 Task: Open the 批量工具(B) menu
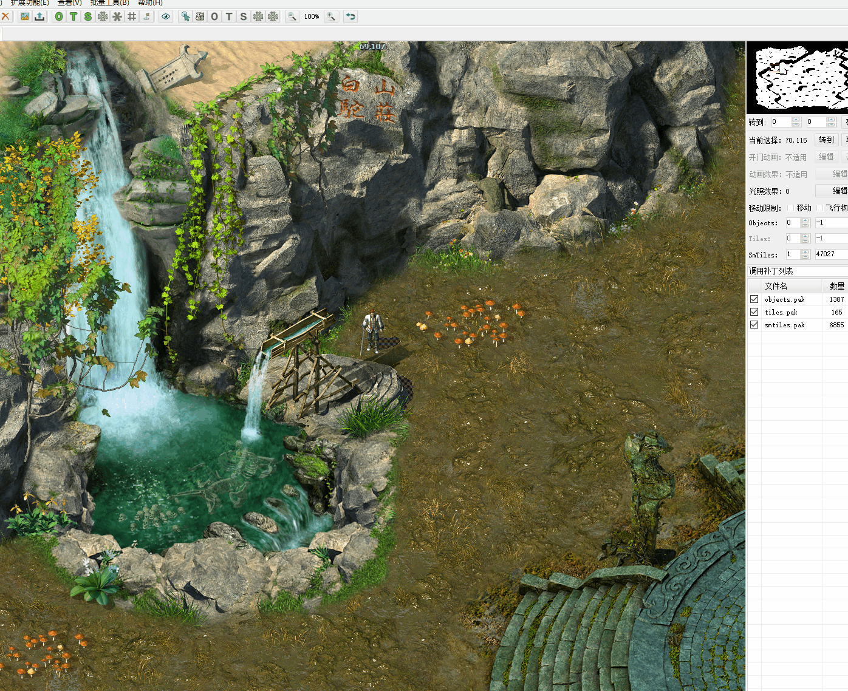(109, 3)
